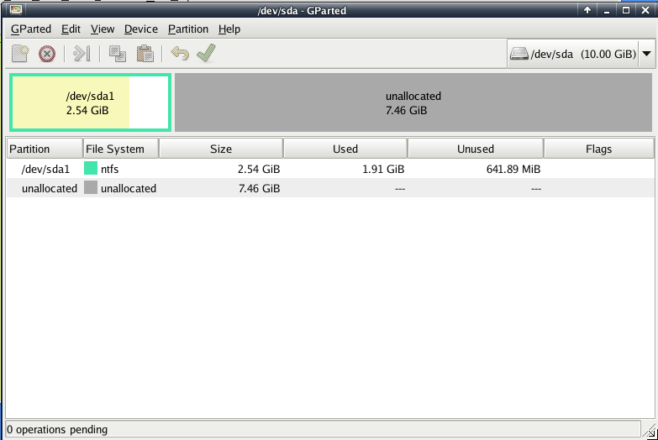Open the Edit menu

[x=71, y=29]
